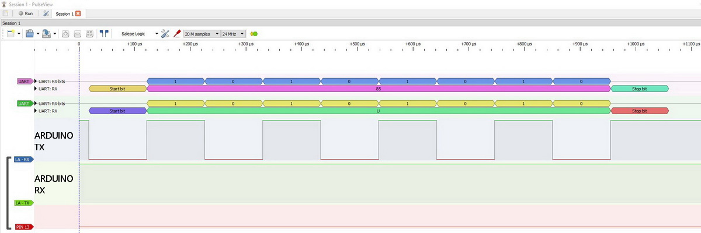Screen dimensions: 701x233
Task: Collapse the purple UART's RX bits row
Action: [36, 81]
